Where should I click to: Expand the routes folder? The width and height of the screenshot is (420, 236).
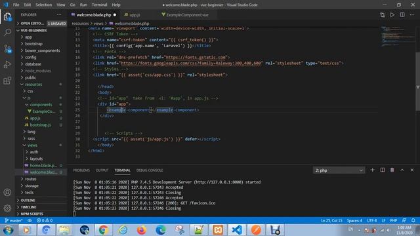(41, 179)
